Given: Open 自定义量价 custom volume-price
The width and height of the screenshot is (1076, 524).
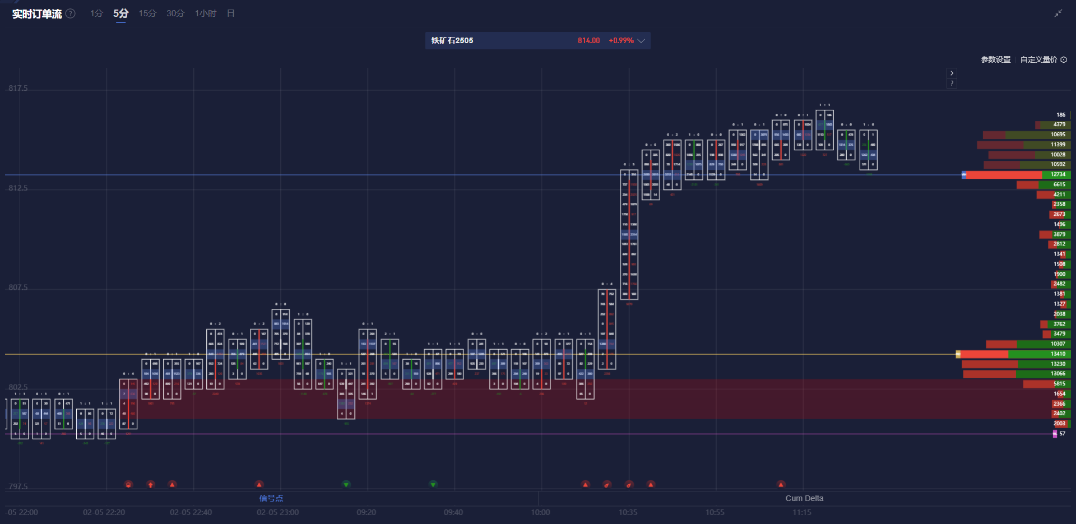Looking at the screenshot, I should [x=1038, y=59].
